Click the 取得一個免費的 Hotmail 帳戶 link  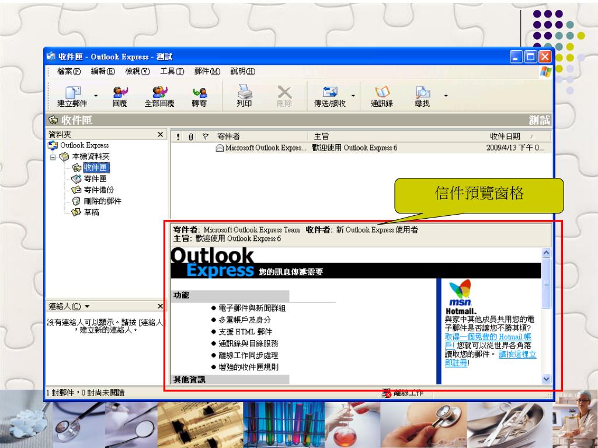coord(488,341)
